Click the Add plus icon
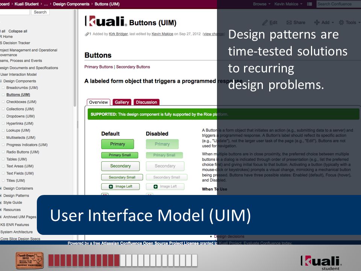The width and height of the screenshot is (361, 271). coord(317,22)
